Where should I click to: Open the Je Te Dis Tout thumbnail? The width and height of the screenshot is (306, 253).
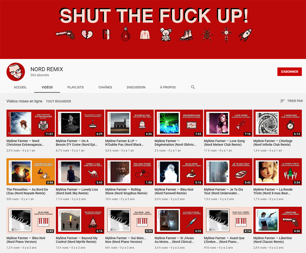point(228,172)
